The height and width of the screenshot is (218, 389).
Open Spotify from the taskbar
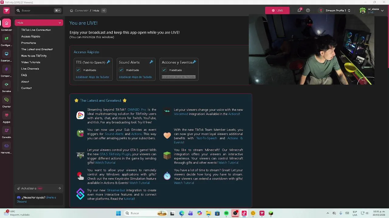[226, 213]
